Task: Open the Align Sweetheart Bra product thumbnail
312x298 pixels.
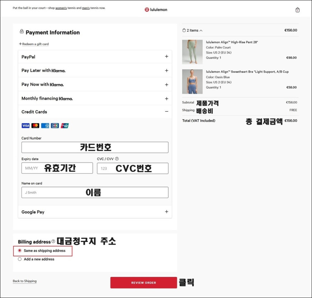Action: [x=192, y=82]
